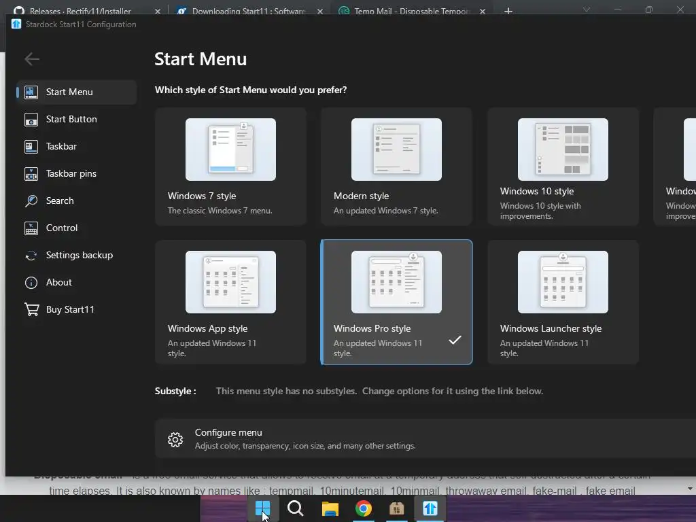Click the Taskbar pins sidebar icon
This screenshot has width=696, height=522.
click(31, 173)
